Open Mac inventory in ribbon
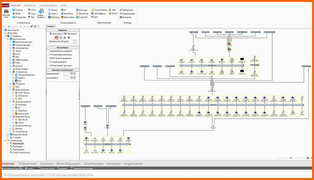The width and height of the screenshot is (314, 180). point(31,17)
